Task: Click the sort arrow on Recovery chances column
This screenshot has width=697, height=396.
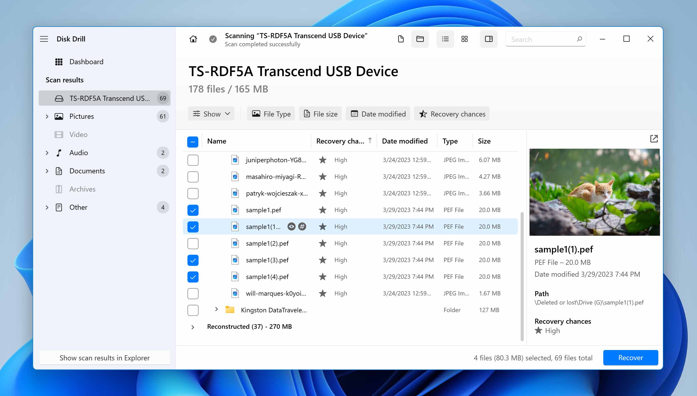Action: pyautogui.click(x=370, y=141)
